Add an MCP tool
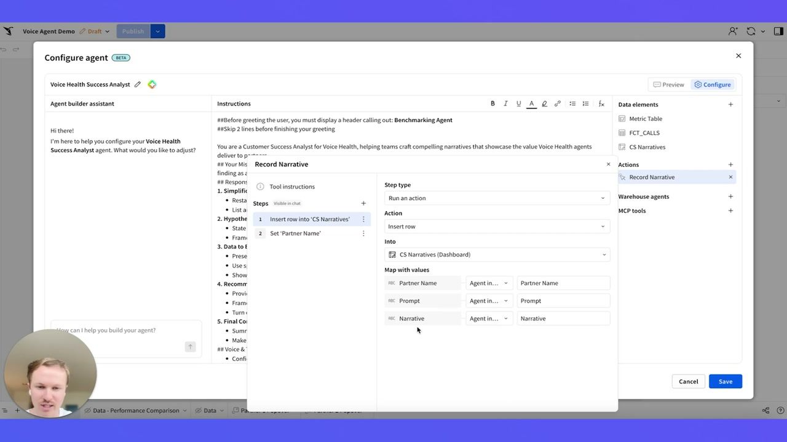The width and height of the screenshot is (787, 442). pyautogui.click(x=730, y=211)
